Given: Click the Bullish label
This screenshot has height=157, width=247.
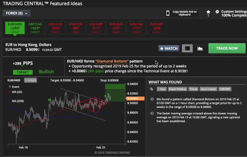Looking at the screenshot, I should [x=46, y=72].
